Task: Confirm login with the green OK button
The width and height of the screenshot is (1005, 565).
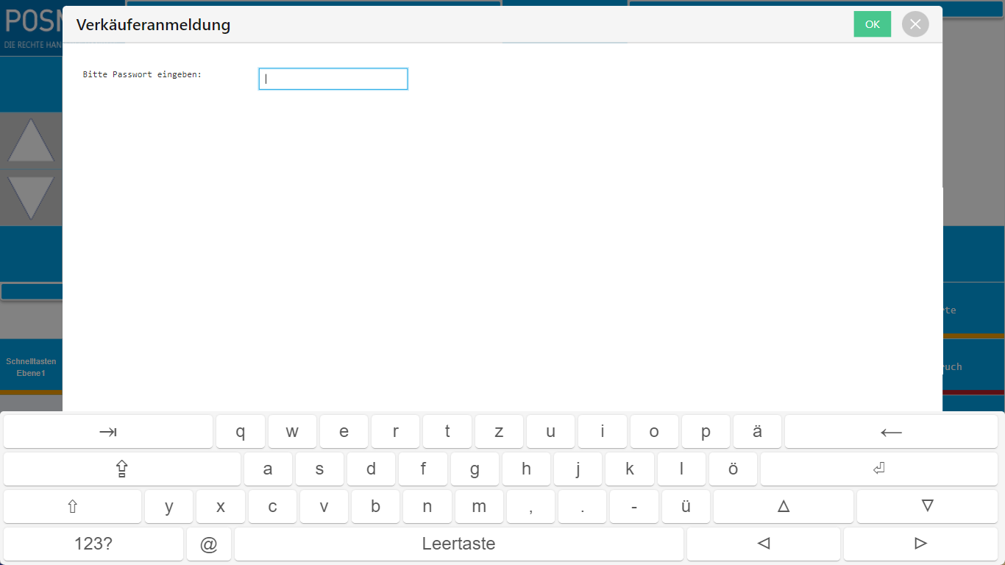Action: pos(872,24)
